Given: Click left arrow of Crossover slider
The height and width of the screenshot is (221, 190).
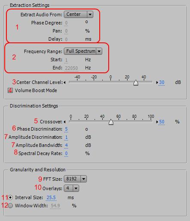Looking at the screenshot, I should 65,122.
